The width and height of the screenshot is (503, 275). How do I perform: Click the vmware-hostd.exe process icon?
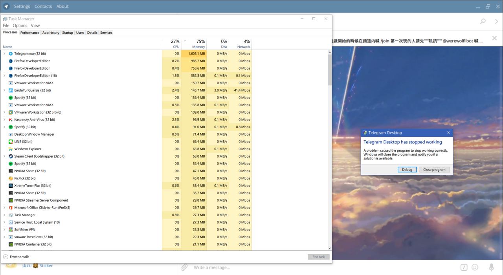pos(11,237)
